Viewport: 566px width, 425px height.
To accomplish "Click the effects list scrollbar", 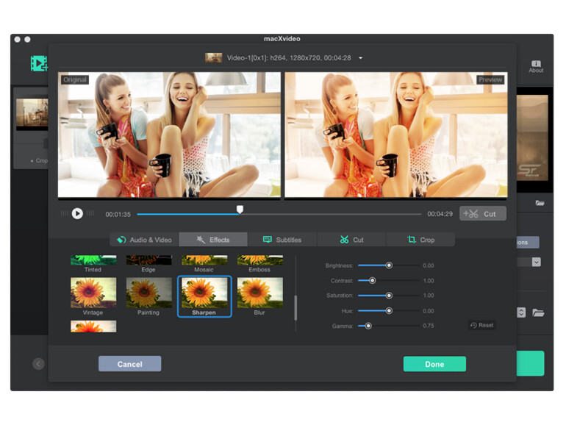I will tap(295, 308).
